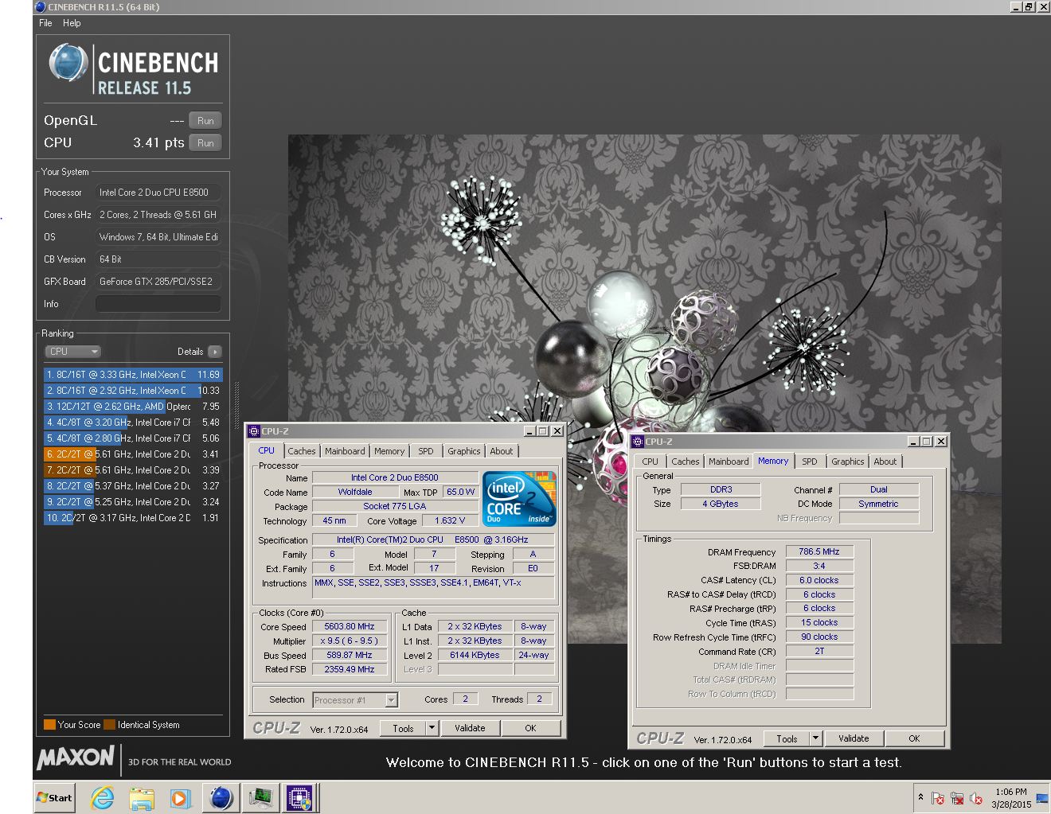Select ranking row 9 scoring 3.24

pyautogui.click(x=133, y=502)
